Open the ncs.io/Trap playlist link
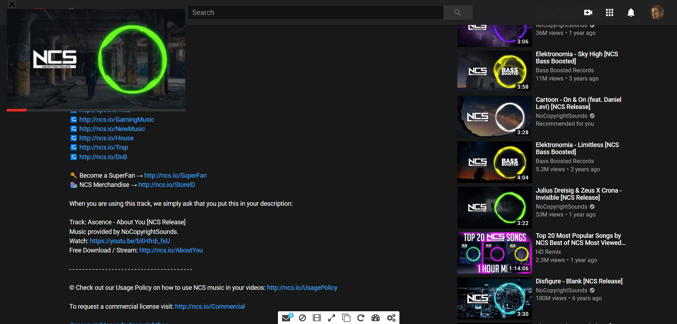677x324 pixels. pyautogui.click(x=103, y=147)
